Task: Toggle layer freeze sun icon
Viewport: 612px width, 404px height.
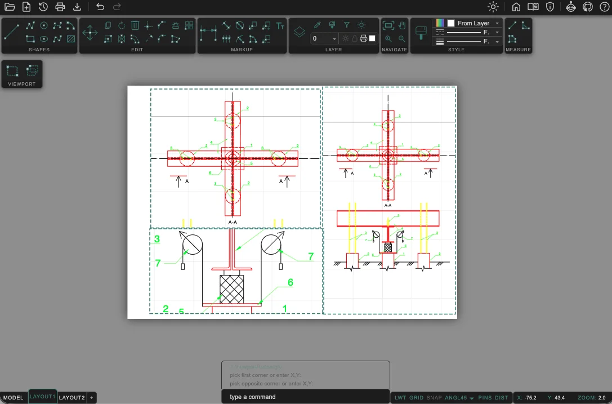Action: (x=346, y=38)
